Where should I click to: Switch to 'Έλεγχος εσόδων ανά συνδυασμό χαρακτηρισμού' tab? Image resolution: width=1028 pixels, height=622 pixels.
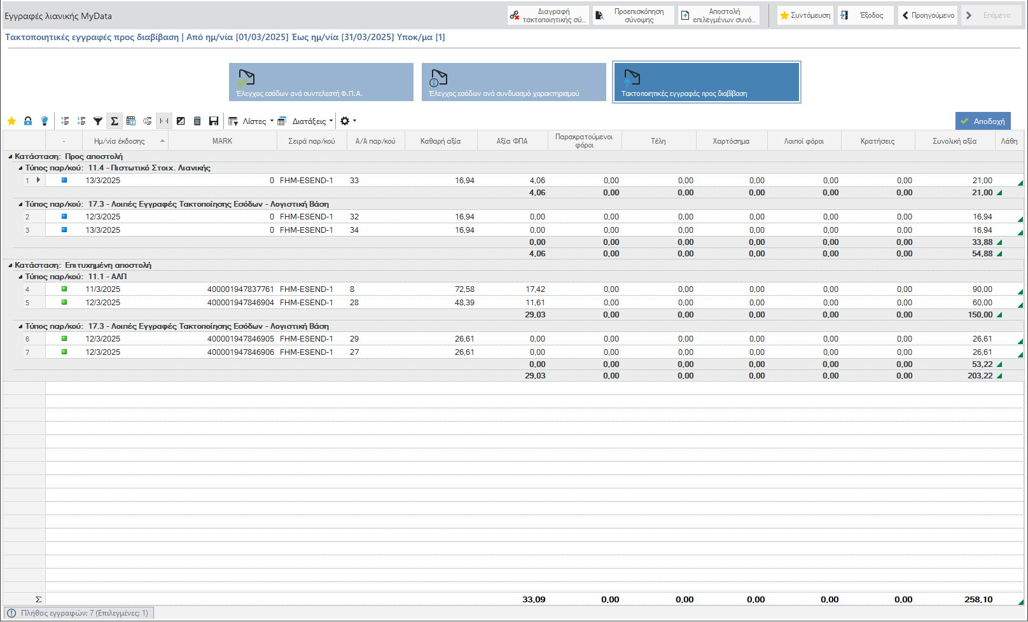514,82
